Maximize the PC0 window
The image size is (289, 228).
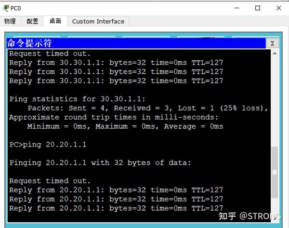pyautogui.click(x=258, y=8)
